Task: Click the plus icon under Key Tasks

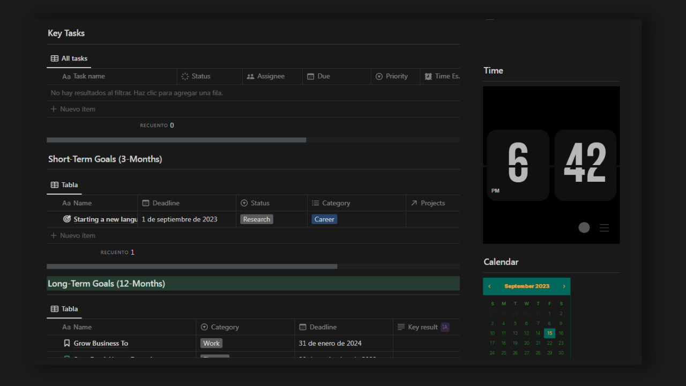Action: 54,109
